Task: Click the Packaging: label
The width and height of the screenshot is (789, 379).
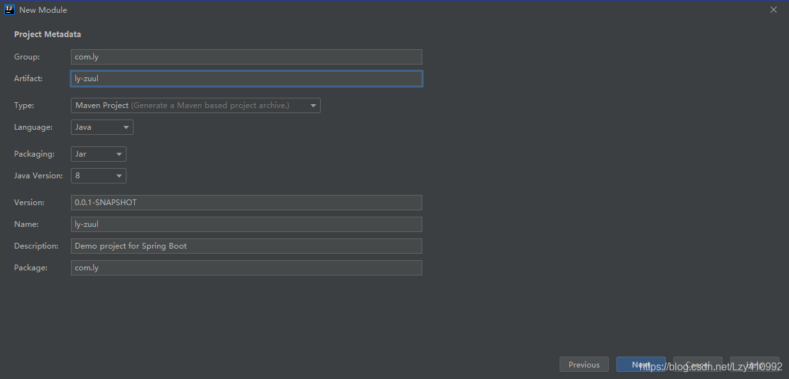Action: tap(34, 154)
